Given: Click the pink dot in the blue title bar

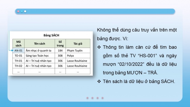Looking at the screenshot, I should point(18,11).
